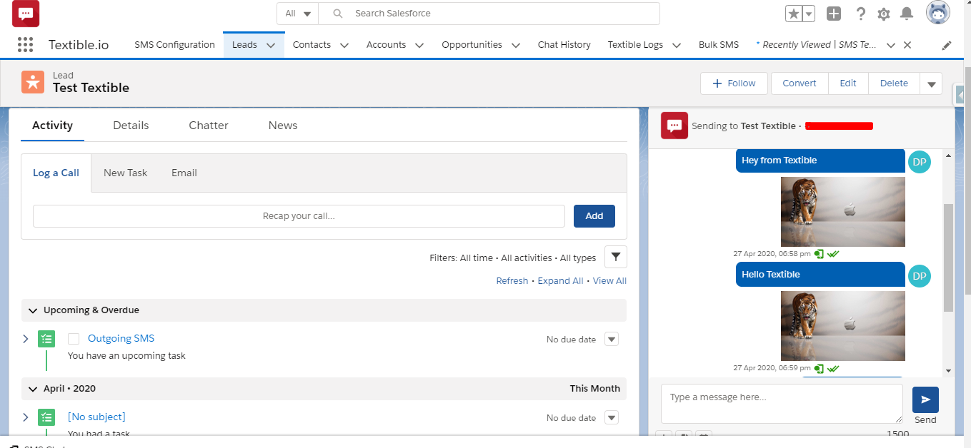Expand the [No subject] task details
971x448 pixels.
click(x=26, y=417)
